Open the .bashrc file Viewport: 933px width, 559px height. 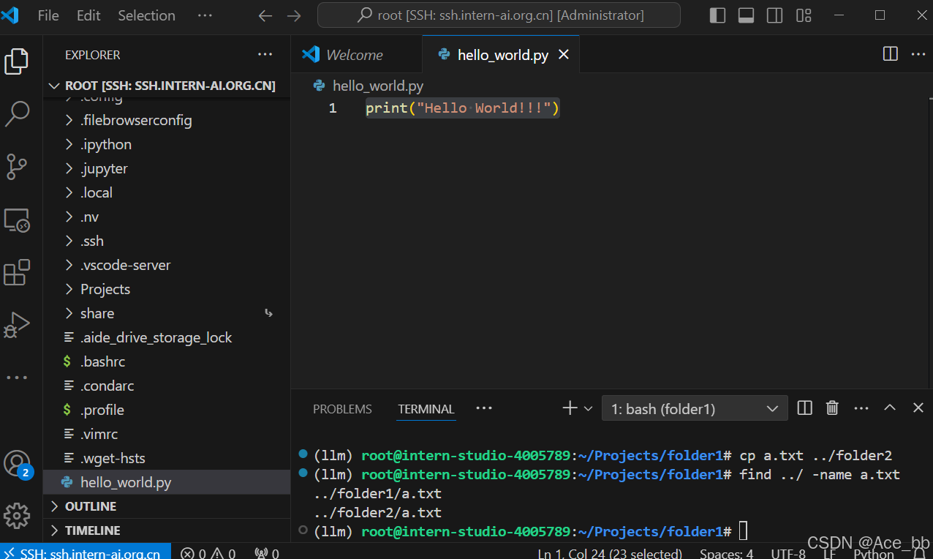167,361
